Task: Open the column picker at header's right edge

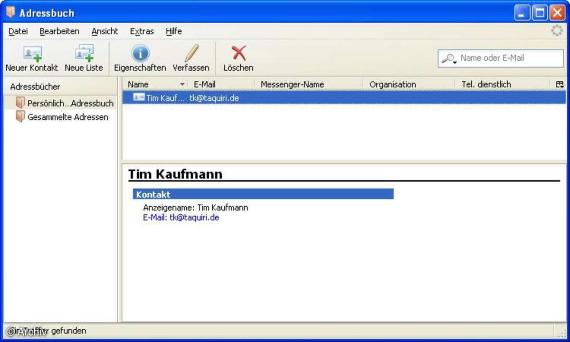Action: pos(560,85)
